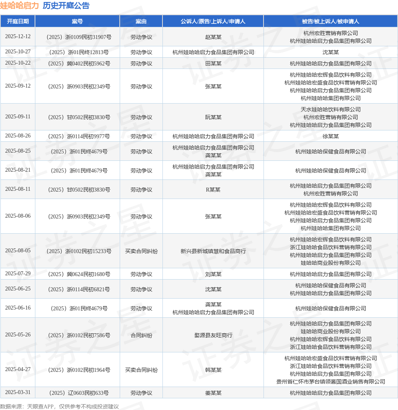Screen dimensions: 398x410
Task: Click plaintiff 姜某某
Action: (x=213, y=393)
